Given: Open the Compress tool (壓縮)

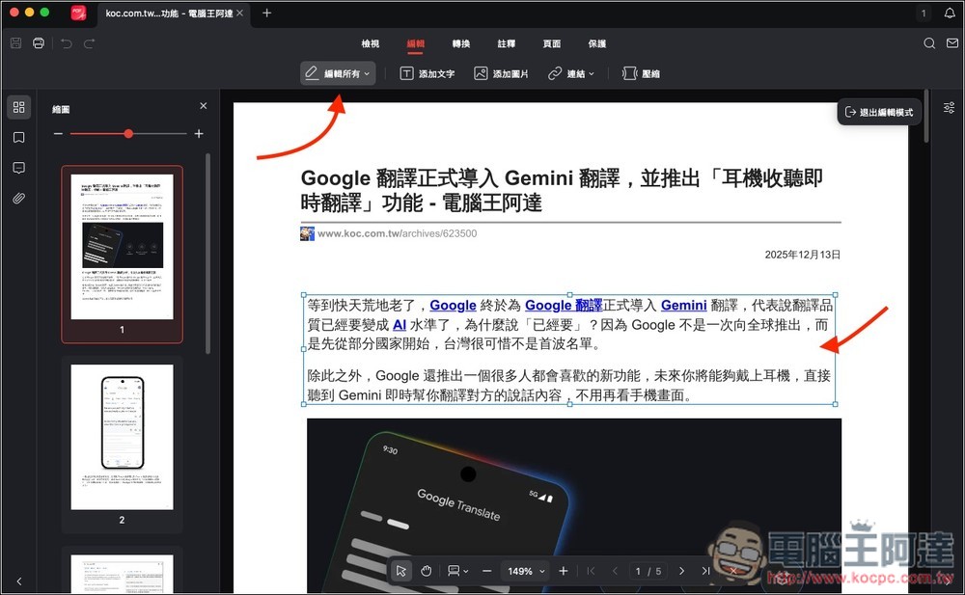Looking at the screenshot, I should (x=640, y=72).
